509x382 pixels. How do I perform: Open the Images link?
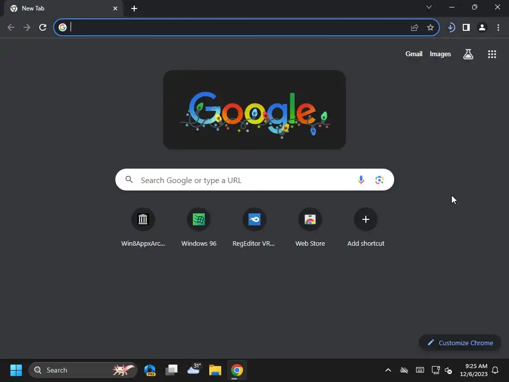point(440,54)
